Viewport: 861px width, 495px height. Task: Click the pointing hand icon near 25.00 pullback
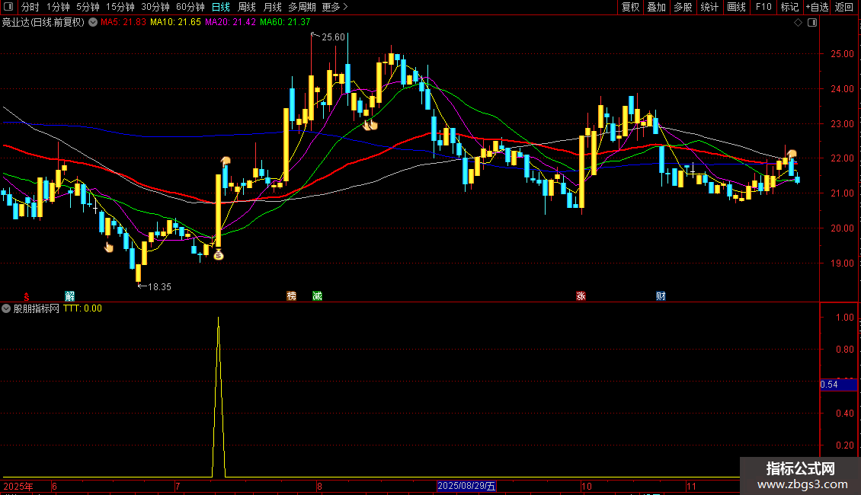click(x=370, y=125)
